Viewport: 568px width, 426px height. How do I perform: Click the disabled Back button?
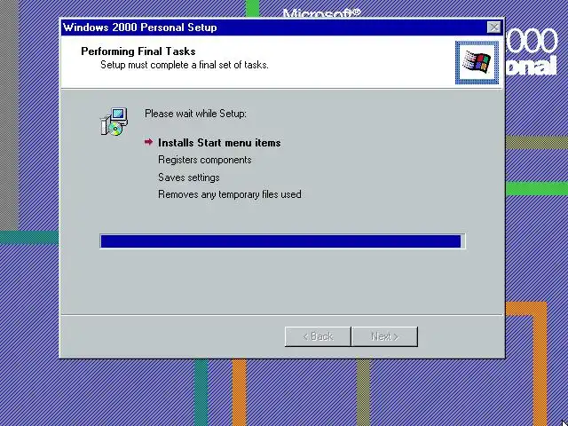click(x=318, y=336)
